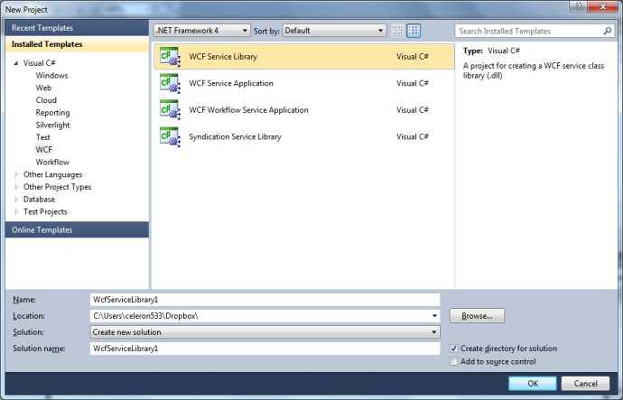The image size is (623, 400).
Task: Collapse the Visual C# tree node
Action: pyautogui.click(x=16, y=63)
